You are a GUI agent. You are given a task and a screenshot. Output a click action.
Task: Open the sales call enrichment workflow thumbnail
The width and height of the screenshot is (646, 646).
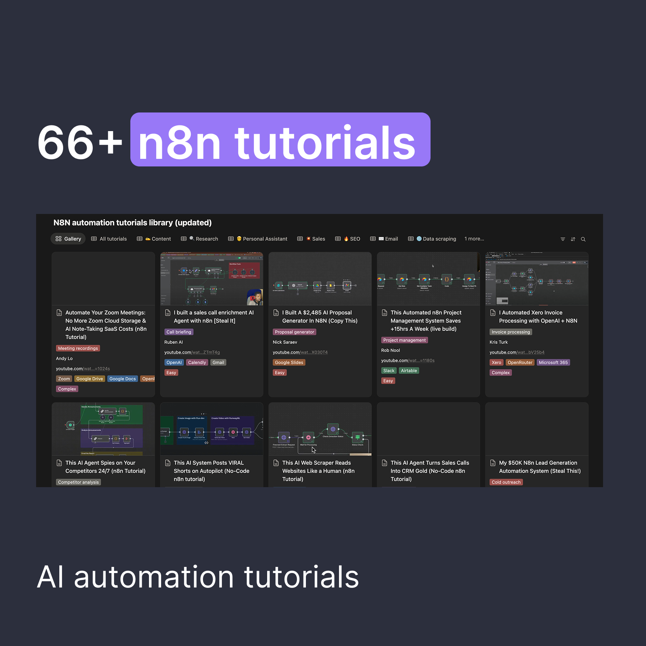(x=212, y=279)
